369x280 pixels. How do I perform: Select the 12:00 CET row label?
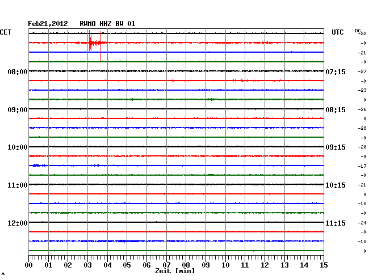click(x=18, y=223)
